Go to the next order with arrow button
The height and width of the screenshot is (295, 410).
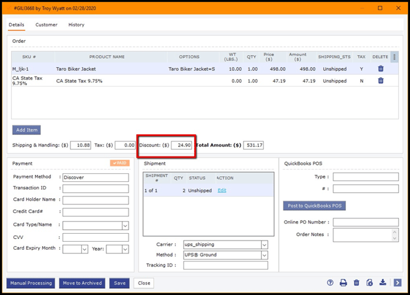397,283
